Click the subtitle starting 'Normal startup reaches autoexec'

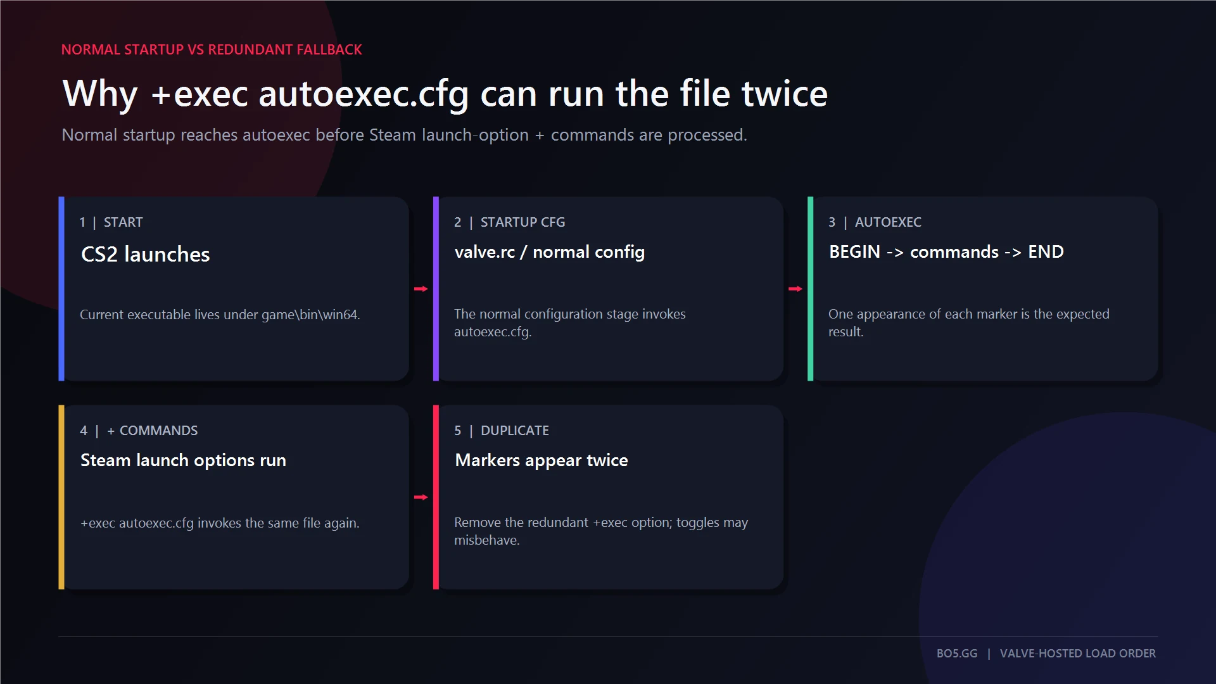pos(404,135)
